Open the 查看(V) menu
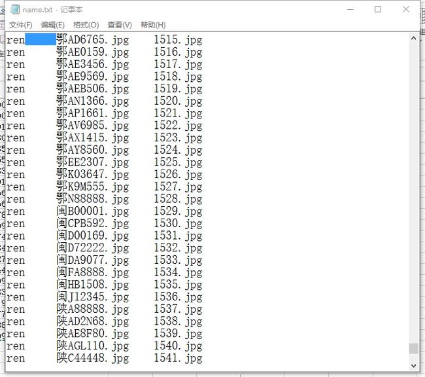The width and height of the screenshot is (425, 377). pyautogui.click(x=120, y=25)
